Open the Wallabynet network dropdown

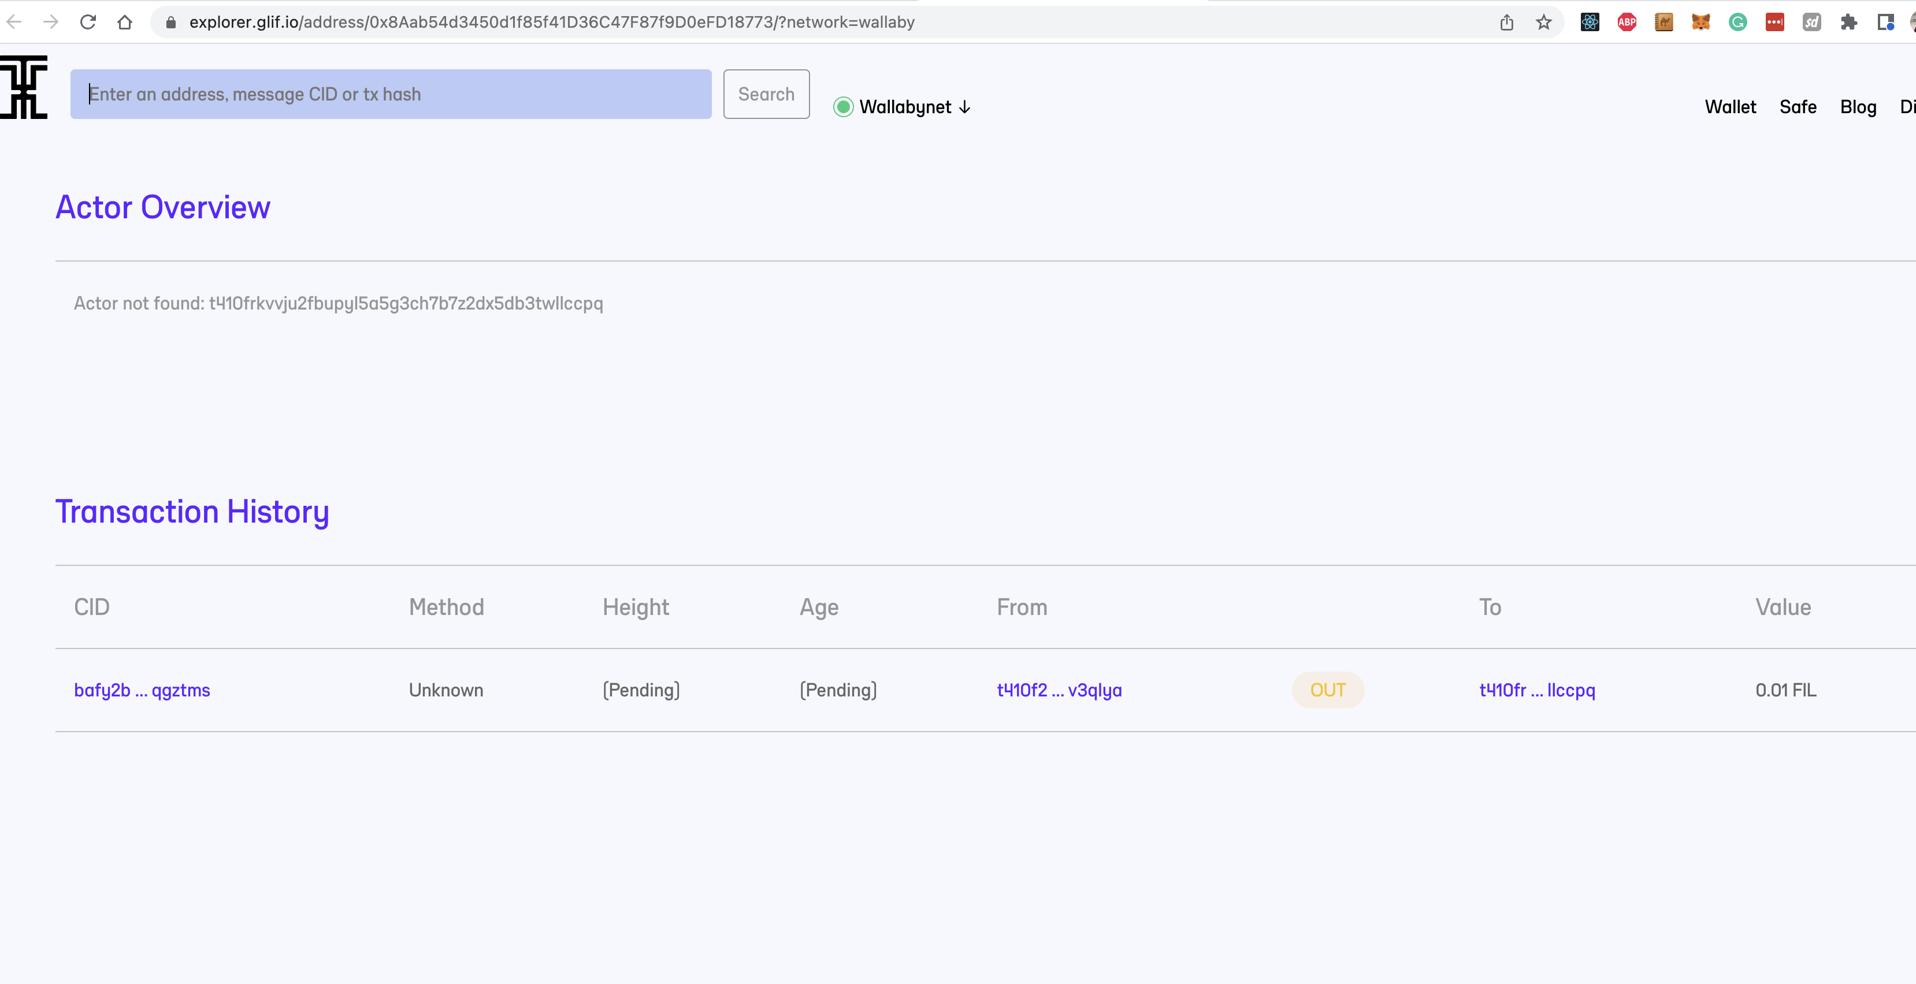[x=905, y=107]
